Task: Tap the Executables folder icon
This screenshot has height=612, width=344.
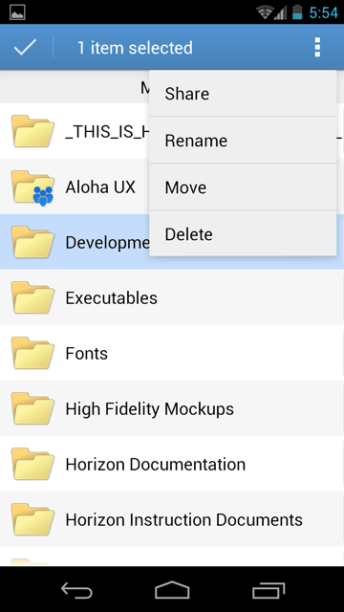Action: click(x=32, y=297)
